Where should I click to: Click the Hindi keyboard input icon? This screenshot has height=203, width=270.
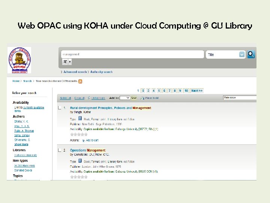tap(65, 62)
